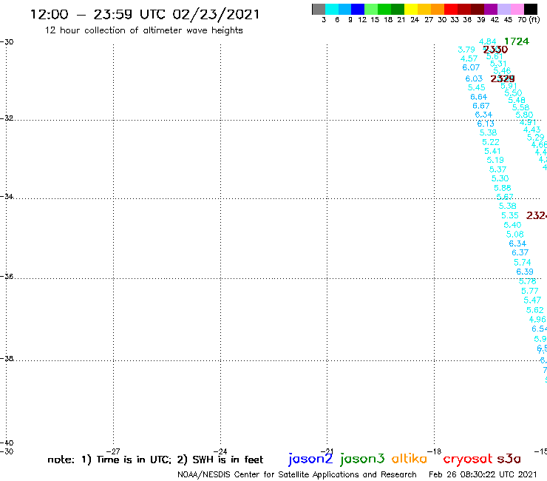Image resolution: width=547 pixels, height=481 pixels.
Task: Click the wave height value 5.77
Action: [530, 291]
